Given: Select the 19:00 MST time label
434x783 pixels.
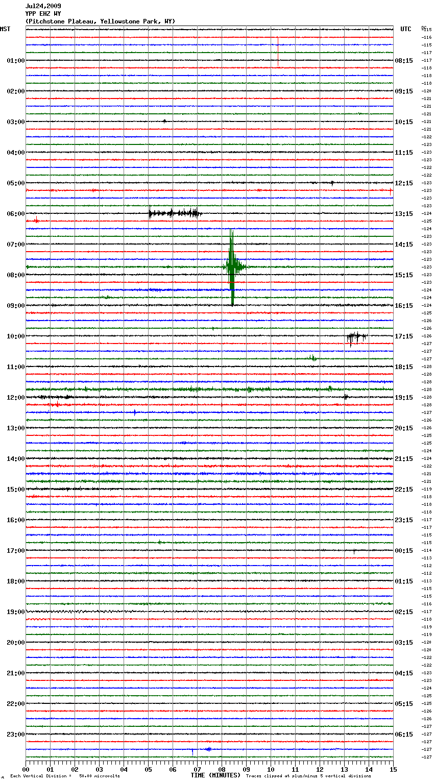Looking at the screenshot, I should point(16,612).
